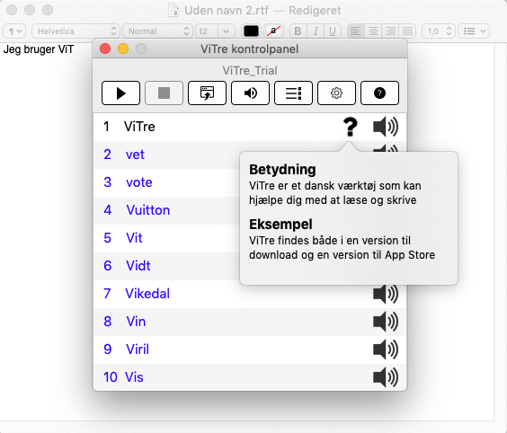This screenshot has width=507, height=433.
Task: Play pronunciation for suggestion Vis
Action: coord(386,377)
